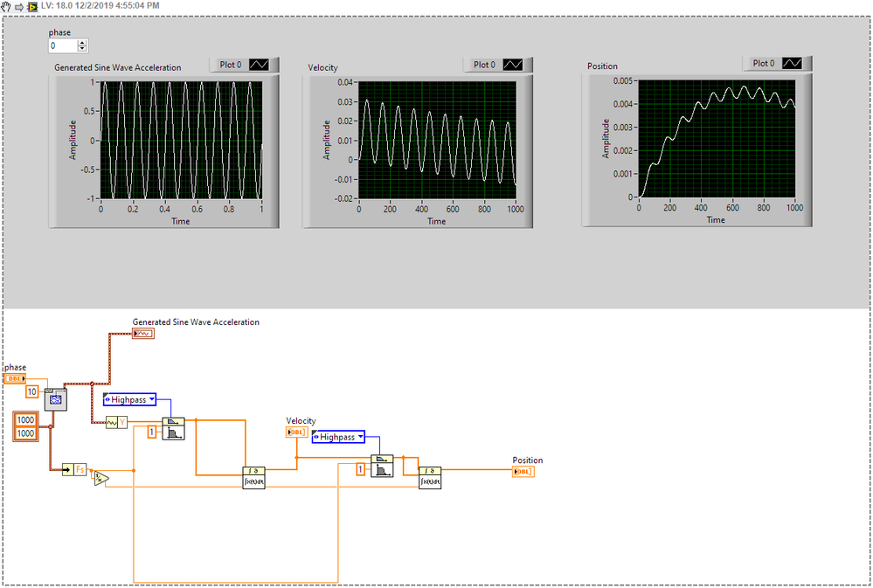Click the Position graph plot area

(x=717, y=139)
